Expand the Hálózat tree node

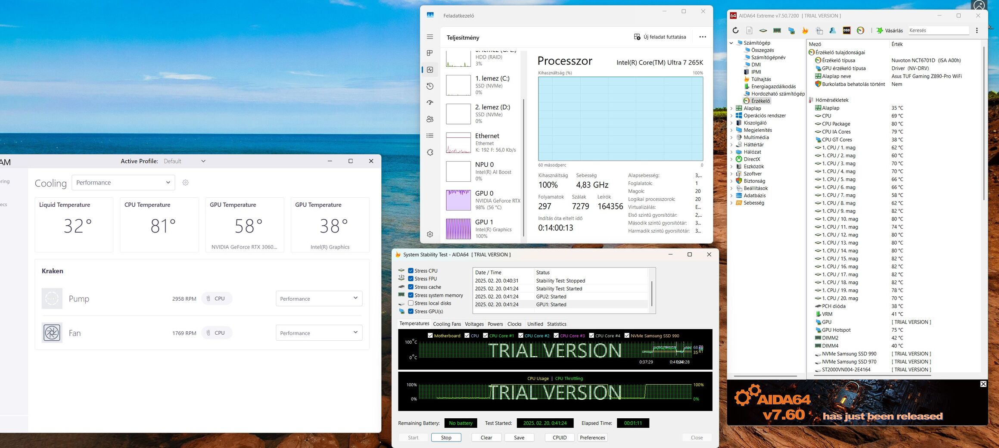(x=731, y=152)
